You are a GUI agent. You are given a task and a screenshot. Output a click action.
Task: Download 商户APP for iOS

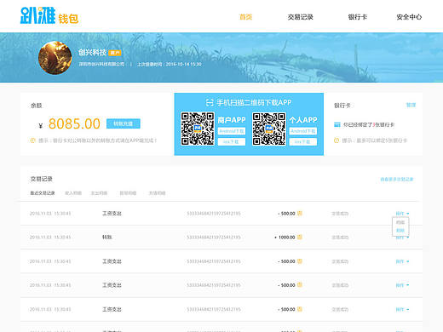(232, 141)
